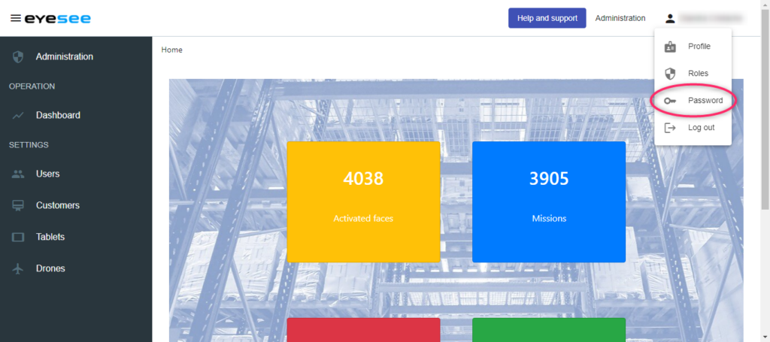Click the Administration link in top bar
The image size is (770, 342).
pos(620,19)
